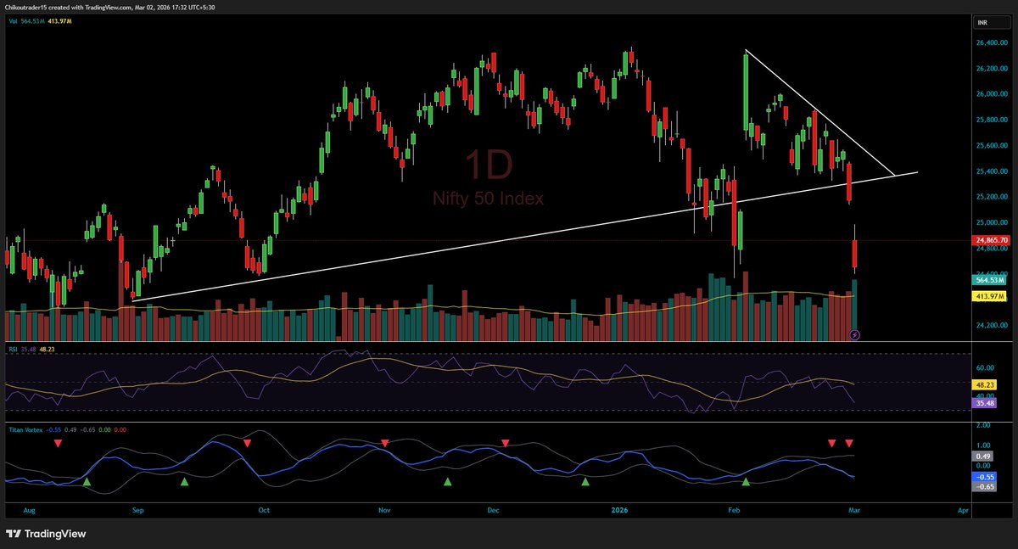Viewport: 1018px width, 549px height.
Task: Click the purple lightning icon below volume bars
Action: (854, 335)
